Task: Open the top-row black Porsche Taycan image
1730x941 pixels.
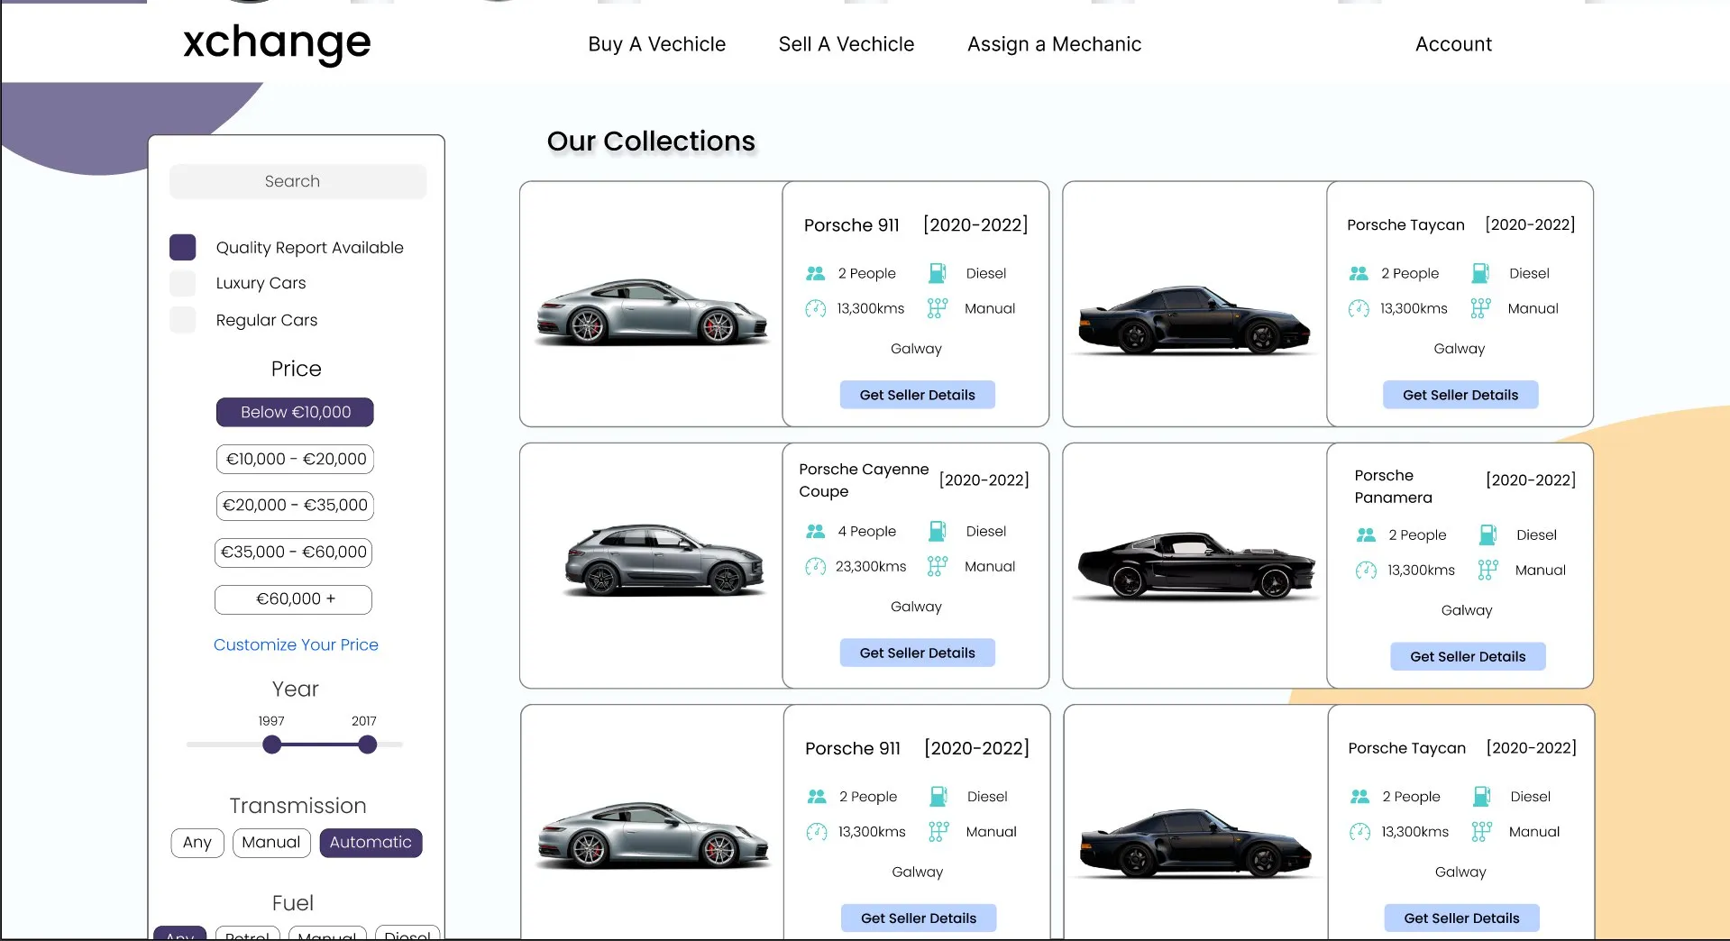Action: pos(1195,319)
